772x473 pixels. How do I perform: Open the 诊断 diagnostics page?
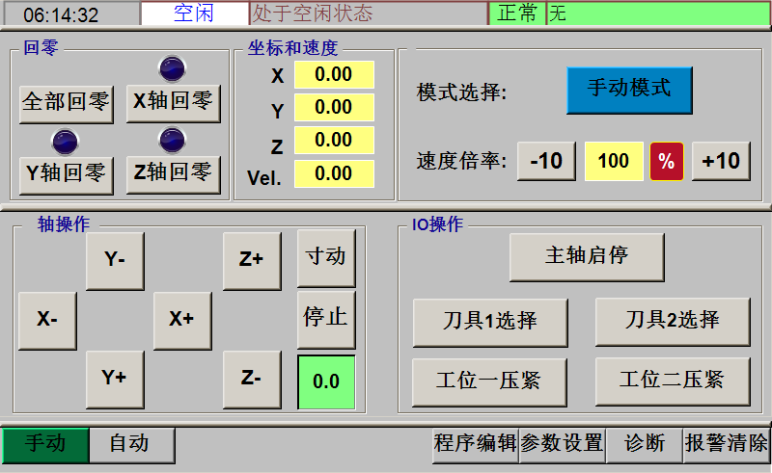click(644, 444)
